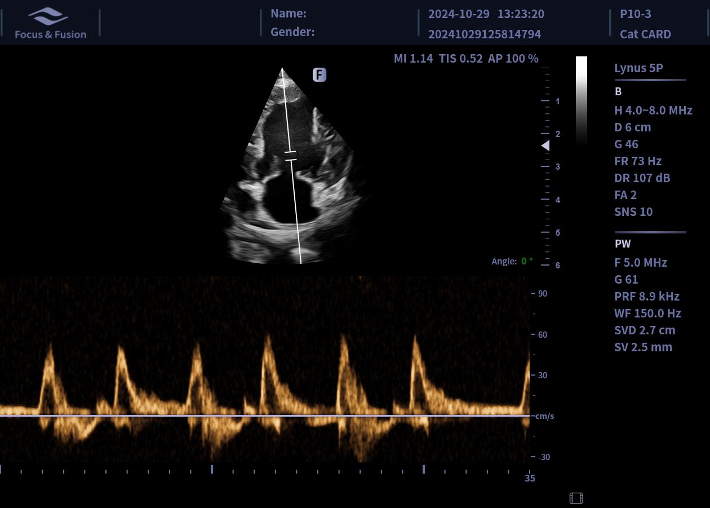
Task: Click the Lynus 5P system label
Action: point(638,68)
